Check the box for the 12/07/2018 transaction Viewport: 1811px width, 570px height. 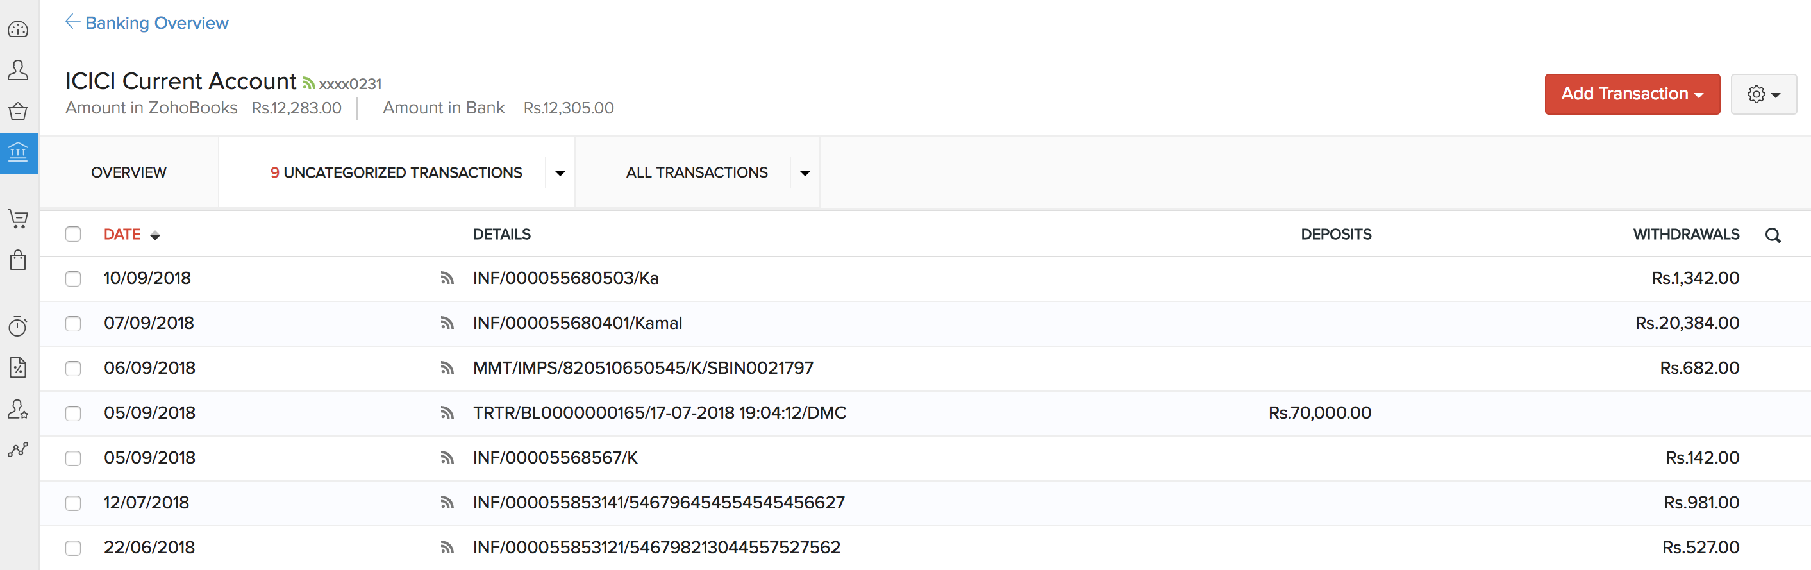pos(73,504)
